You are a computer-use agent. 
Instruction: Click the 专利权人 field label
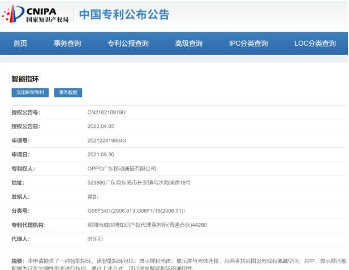tap(23, 169)
